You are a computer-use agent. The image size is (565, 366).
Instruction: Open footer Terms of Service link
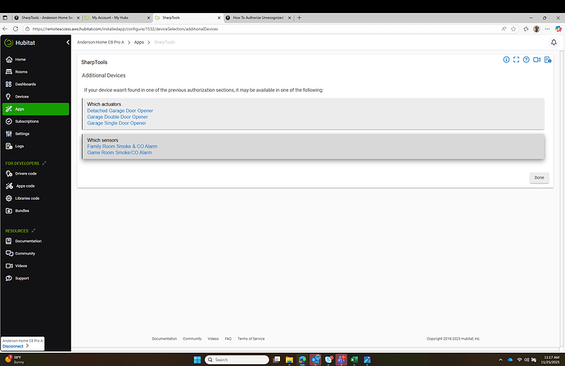pyautogui.click(x=251, y=339)
